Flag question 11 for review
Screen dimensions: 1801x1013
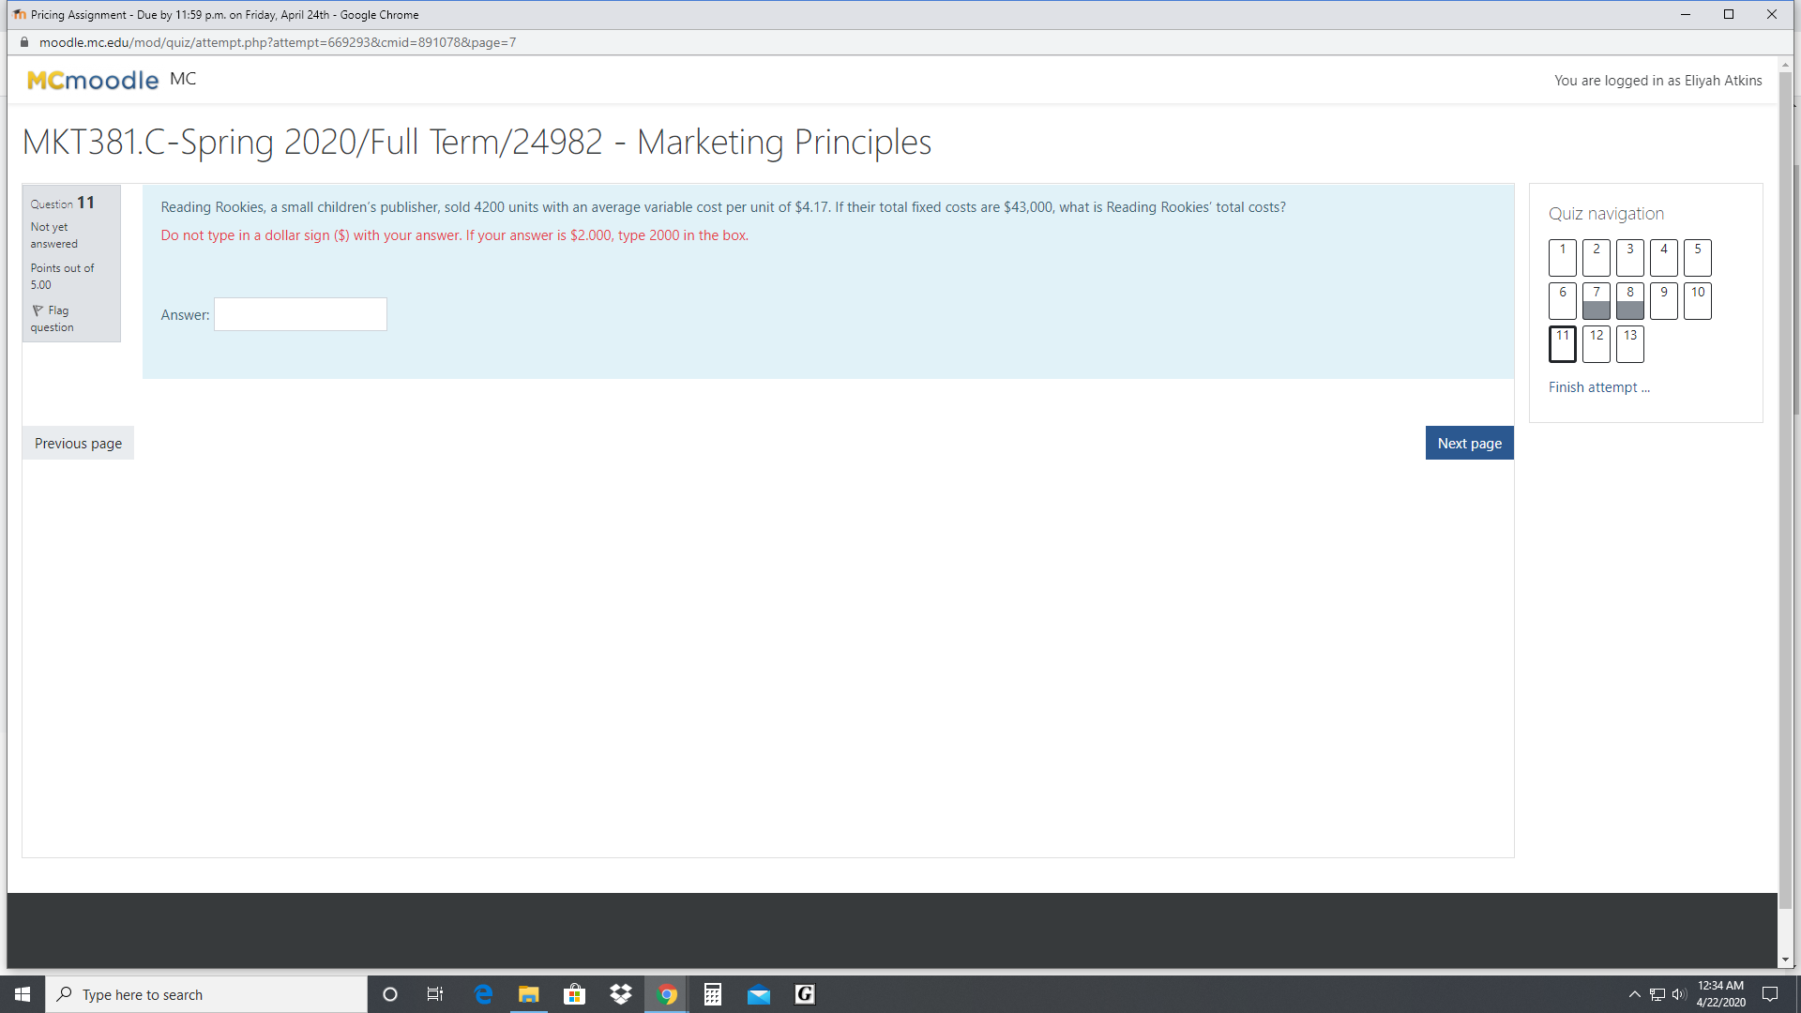click(x=50, y=317)
